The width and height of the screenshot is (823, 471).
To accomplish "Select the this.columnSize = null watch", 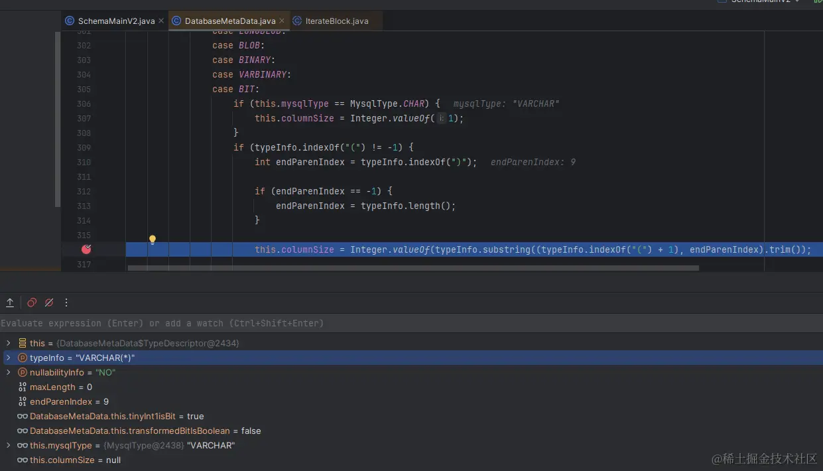I will (411, 460).
